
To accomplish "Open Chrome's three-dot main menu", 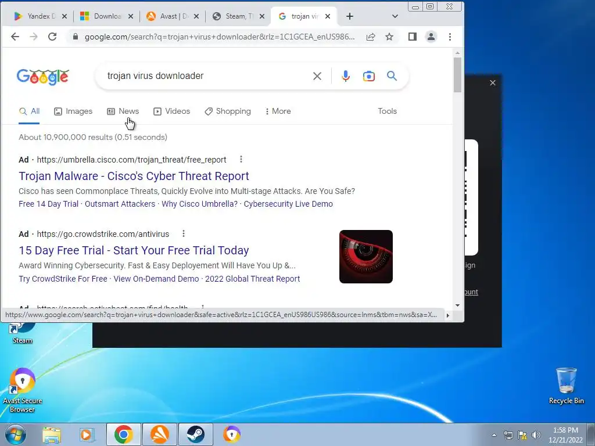I will [x=450, y=37].
